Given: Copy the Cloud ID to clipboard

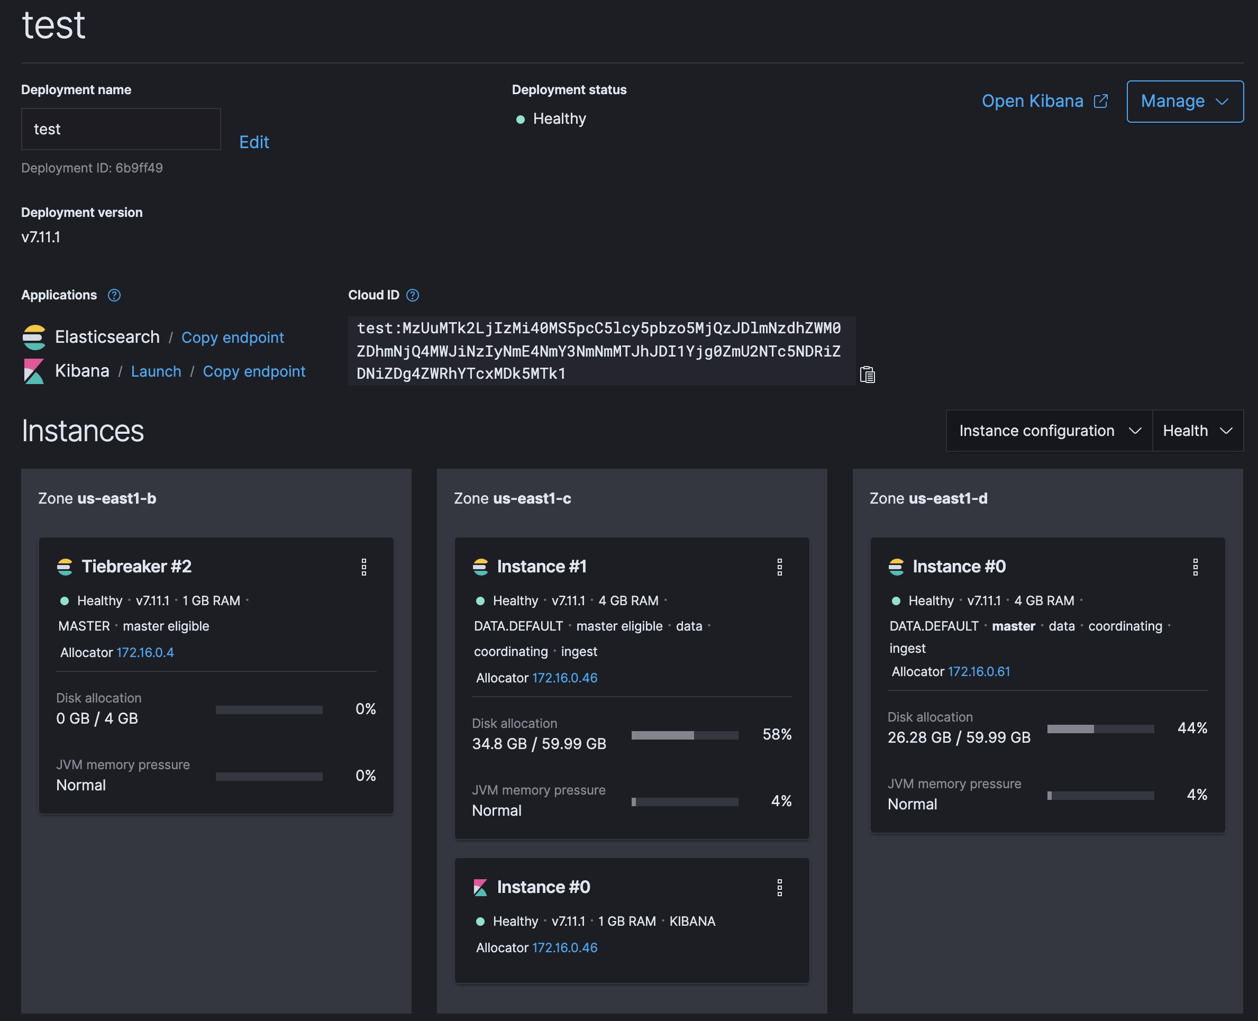Looking at the screenshot, I should (867, 374).
